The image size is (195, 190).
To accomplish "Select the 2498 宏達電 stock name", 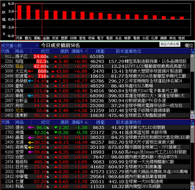I will tap(21, 76).
